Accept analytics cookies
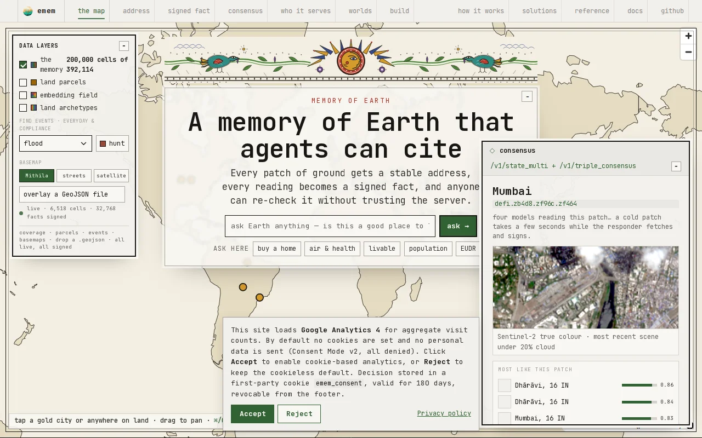Screen dimensions: 702x438 point(252,414)
